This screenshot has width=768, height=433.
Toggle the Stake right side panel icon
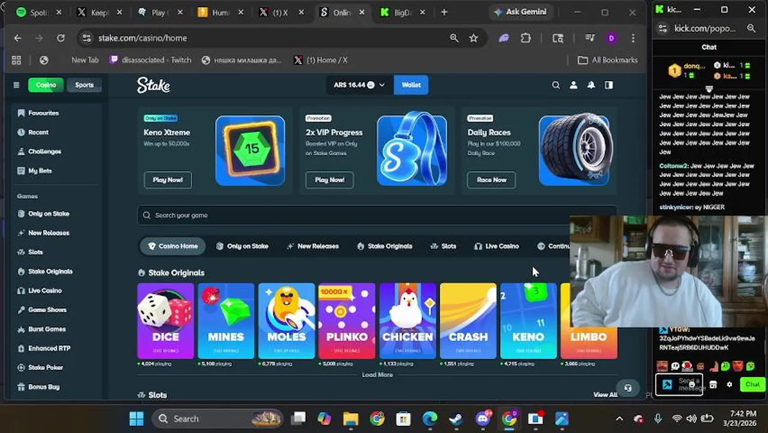tap(609, 85)
